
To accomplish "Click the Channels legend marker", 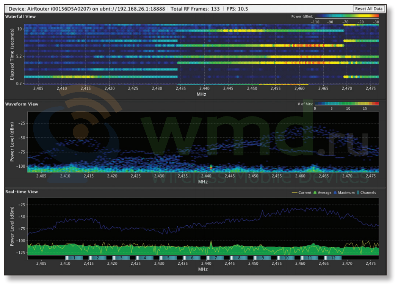I will click(358, 193).
